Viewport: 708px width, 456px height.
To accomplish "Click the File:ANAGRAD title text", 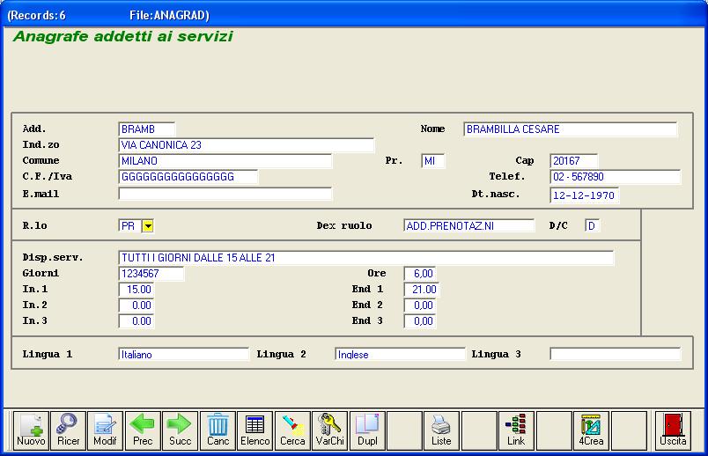I will [x=169, y=15].
